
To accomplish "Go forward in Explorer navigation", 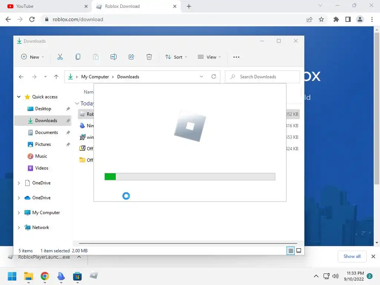I will 34,77.
